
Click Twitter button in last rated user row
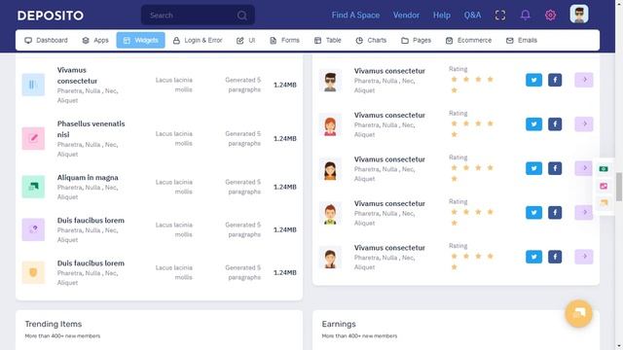coord(533,257)
